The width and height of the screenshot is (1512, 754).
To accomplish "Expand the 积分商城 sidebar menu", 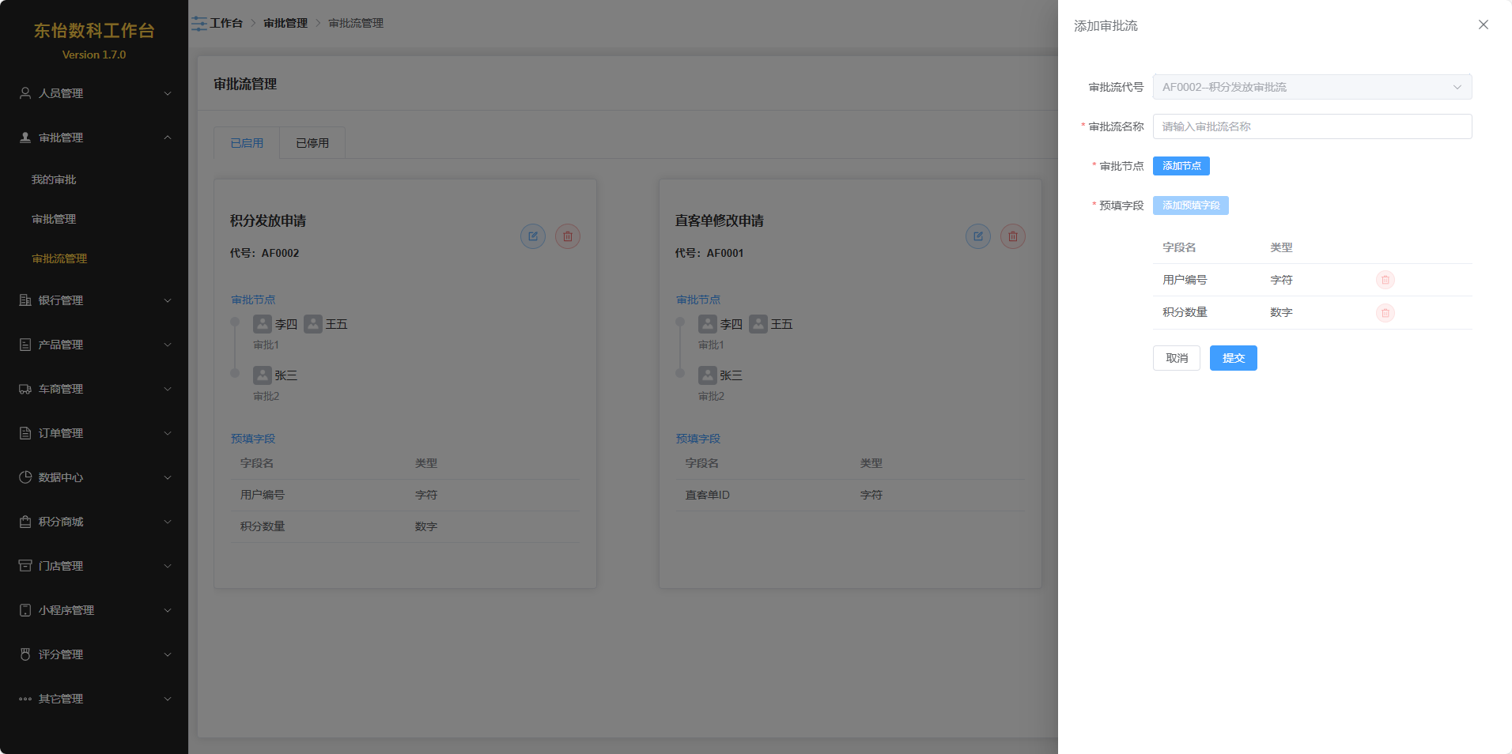I will coord(94,522).
